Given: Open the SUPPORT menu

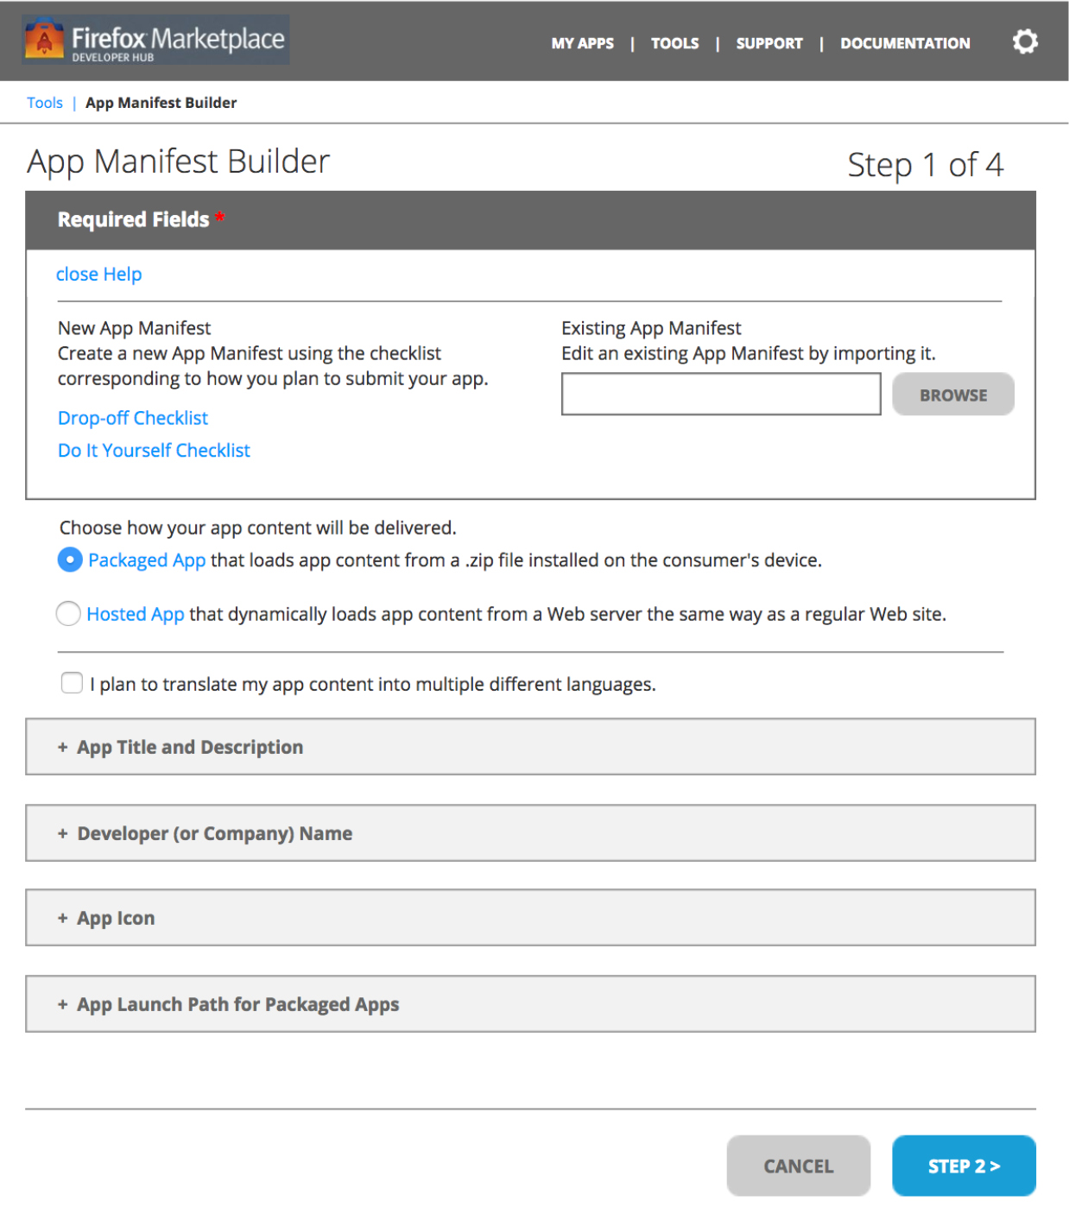Looking at the screenshot, I should pyautogui.click(x=769, y=43).
